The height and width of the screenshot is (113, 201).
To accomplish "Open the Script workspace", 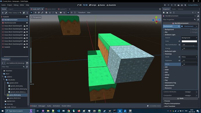I will (x=93, y=5).
